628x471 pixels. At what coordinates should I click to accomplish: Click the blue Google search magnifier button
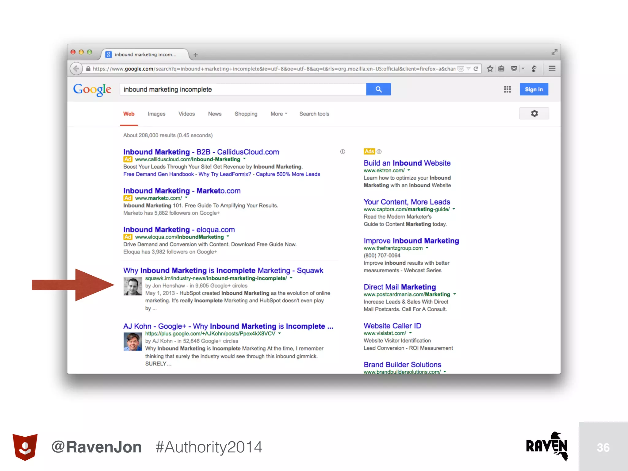pyautogui.click(x=378, y=89)
